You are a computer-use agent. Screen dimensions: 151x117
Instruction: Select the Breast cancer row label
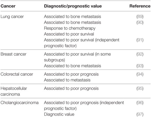14,54
